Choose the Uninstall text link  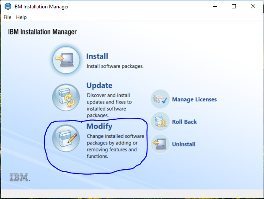184,144
